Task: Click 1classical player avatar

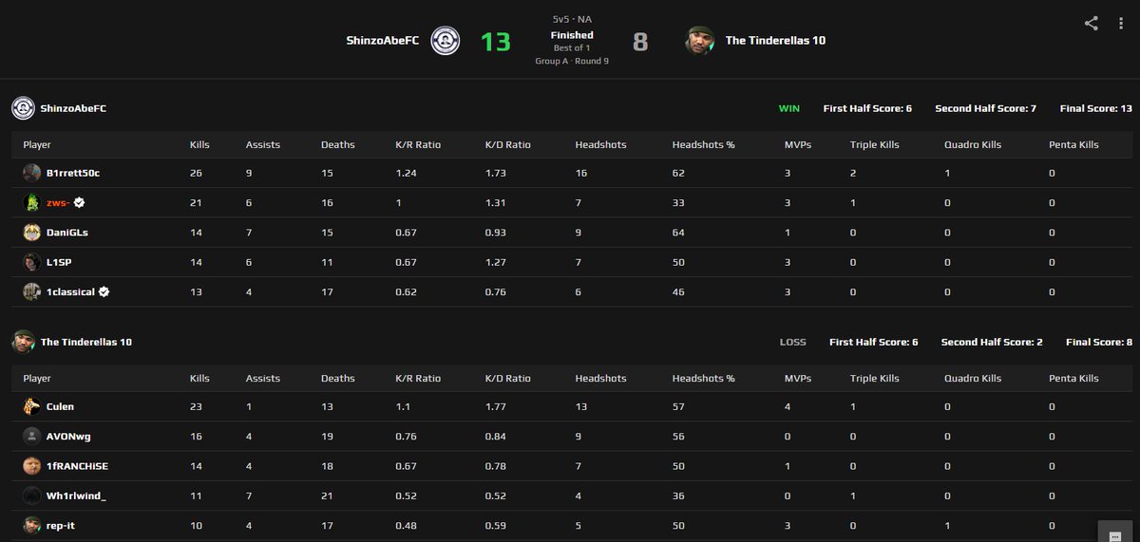Action: point(32,291)
